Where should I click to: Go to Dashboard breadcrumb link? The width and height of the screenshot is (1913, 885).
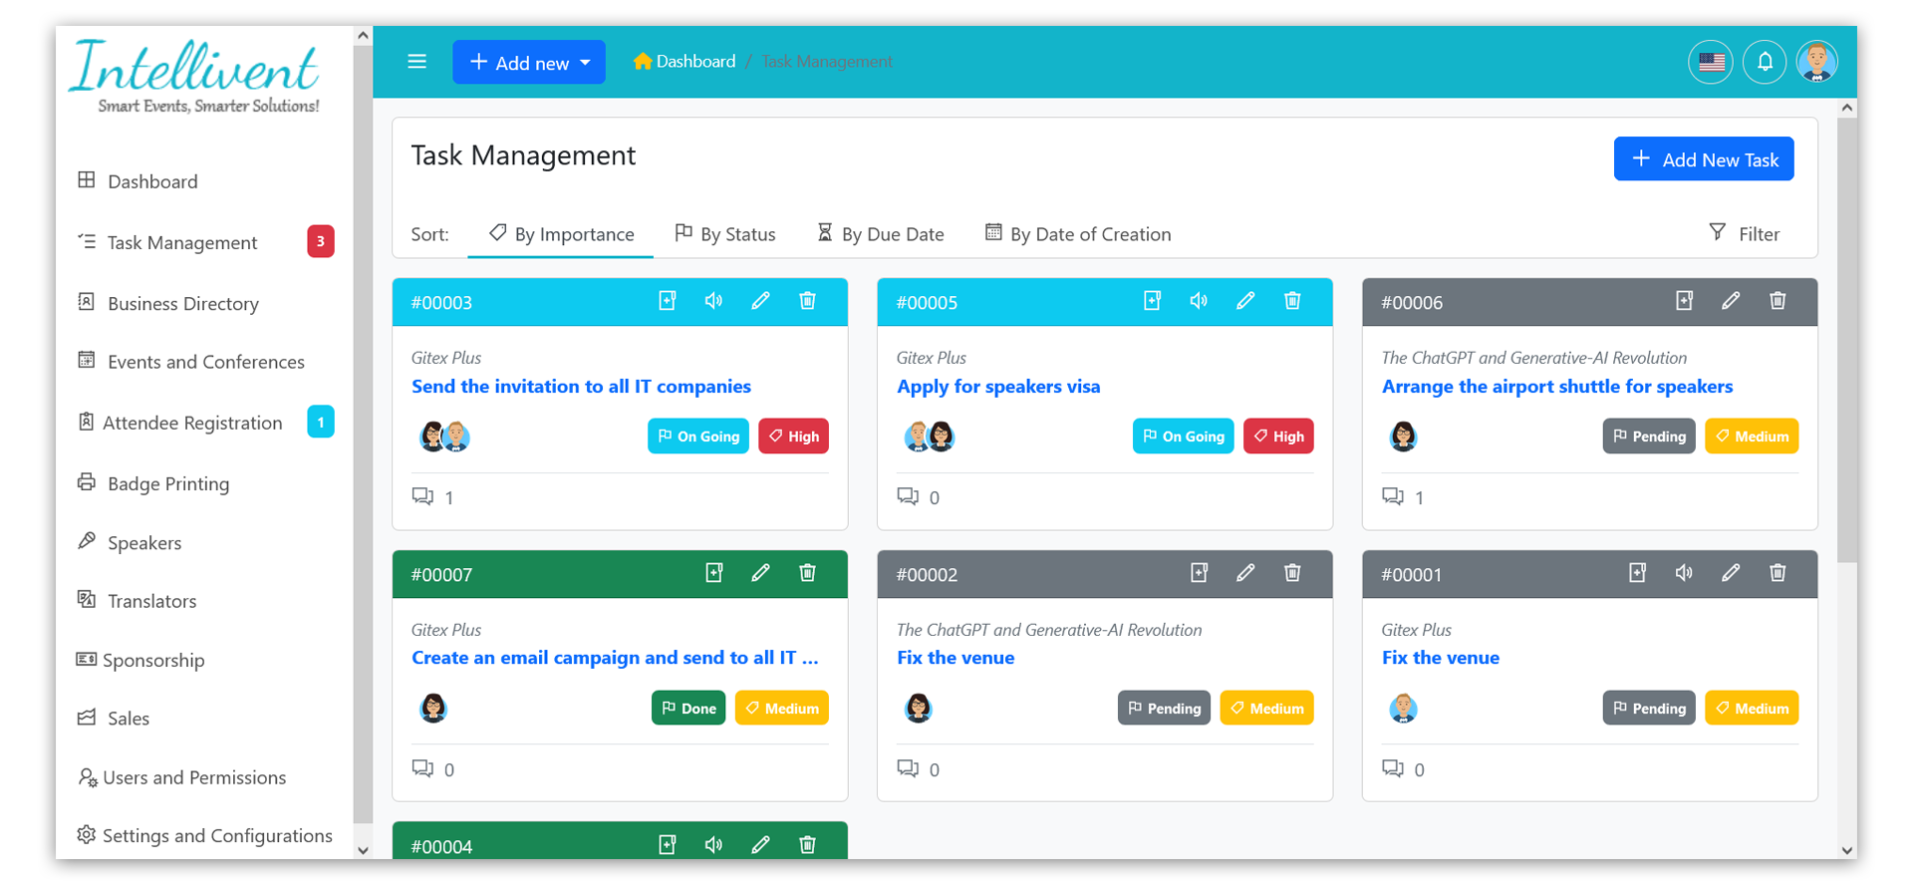click(684, 62)
